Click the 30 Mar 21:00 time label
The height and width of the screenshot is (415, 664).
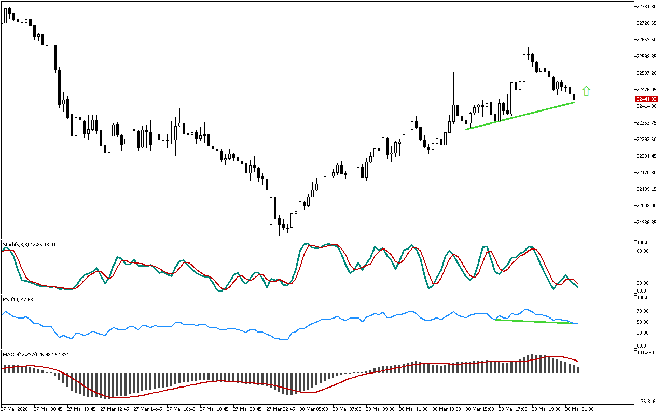(x=579, y=409)
